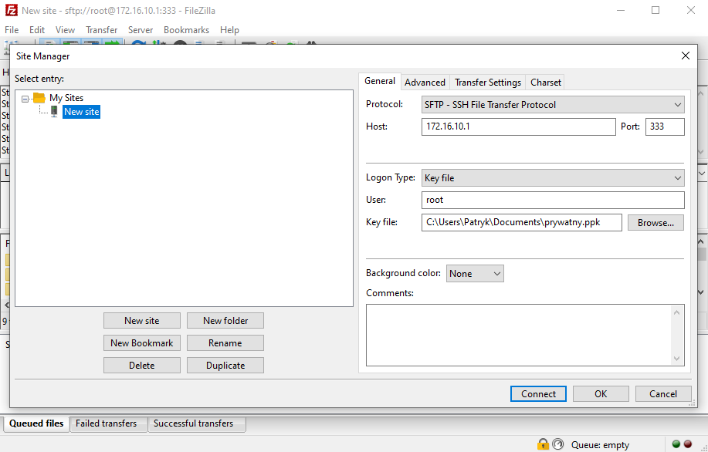Click the FileZilla logo in title bar
708x452 pixels.
pos(10,11)
